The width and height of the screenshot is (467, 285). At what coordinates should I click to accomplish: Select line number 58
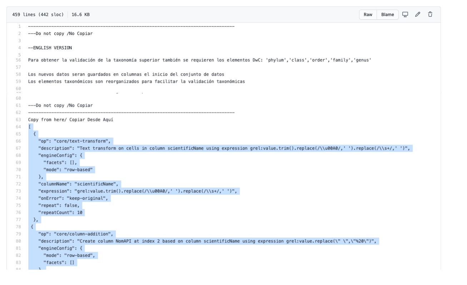tap(19, 74)
